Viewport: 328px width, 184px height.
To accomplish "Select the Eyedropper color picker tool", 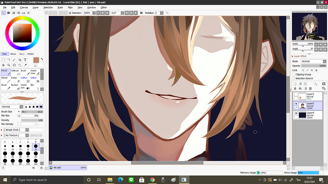I will (25, 65).
